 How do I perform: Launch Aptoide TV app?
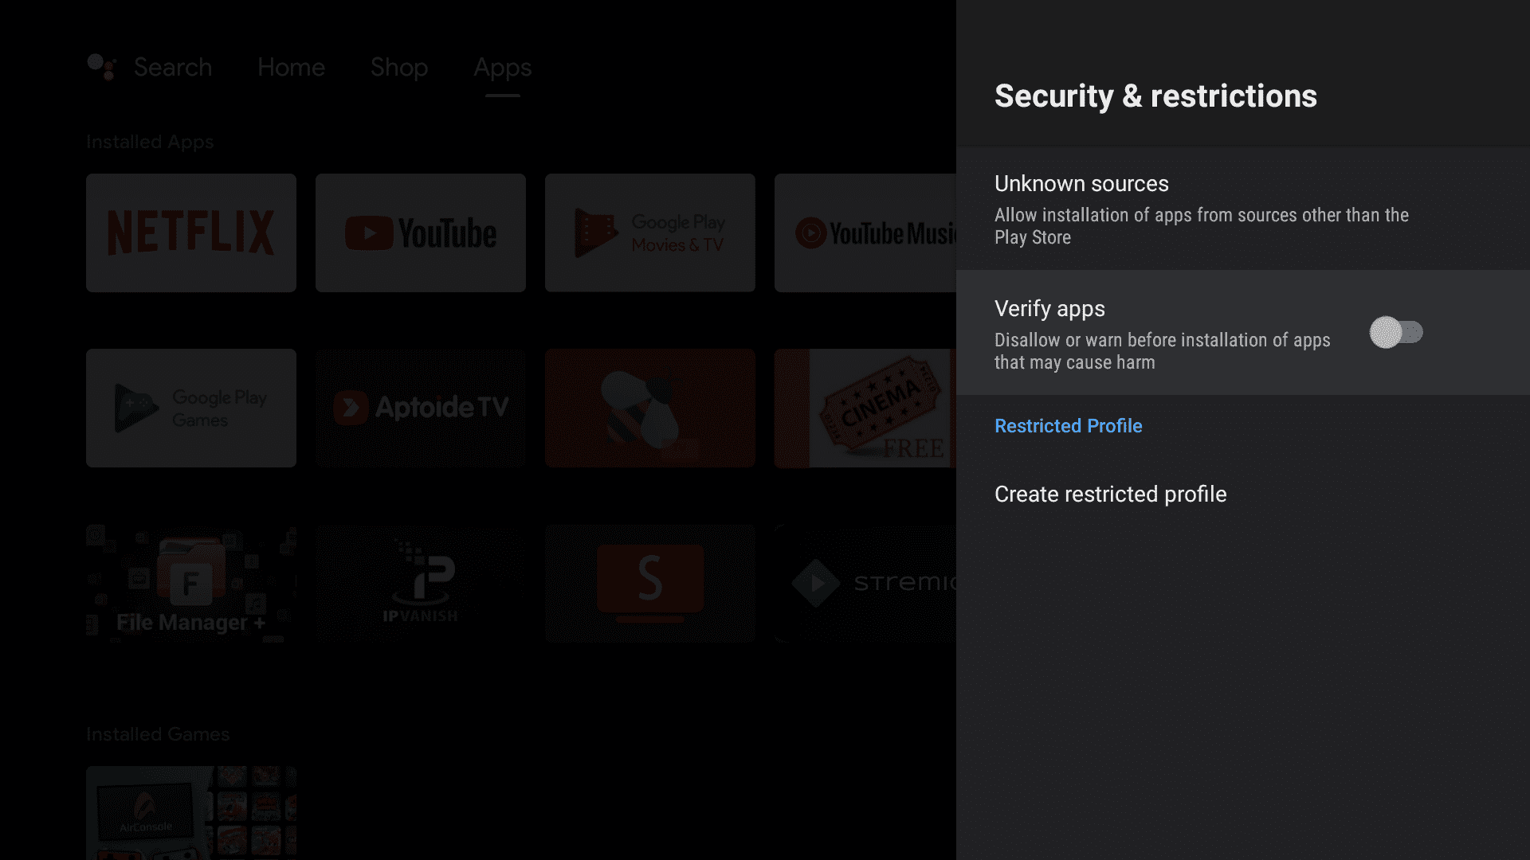point(420,408)
